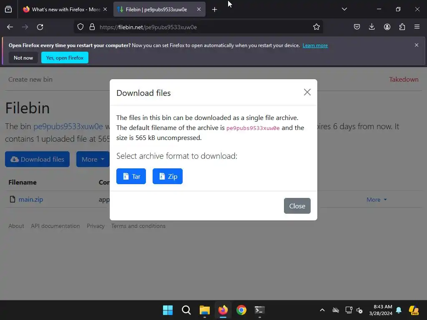Close the What's new with Firefox tab
The width and height of the screenshot is (427, 320).
point(105,9)
